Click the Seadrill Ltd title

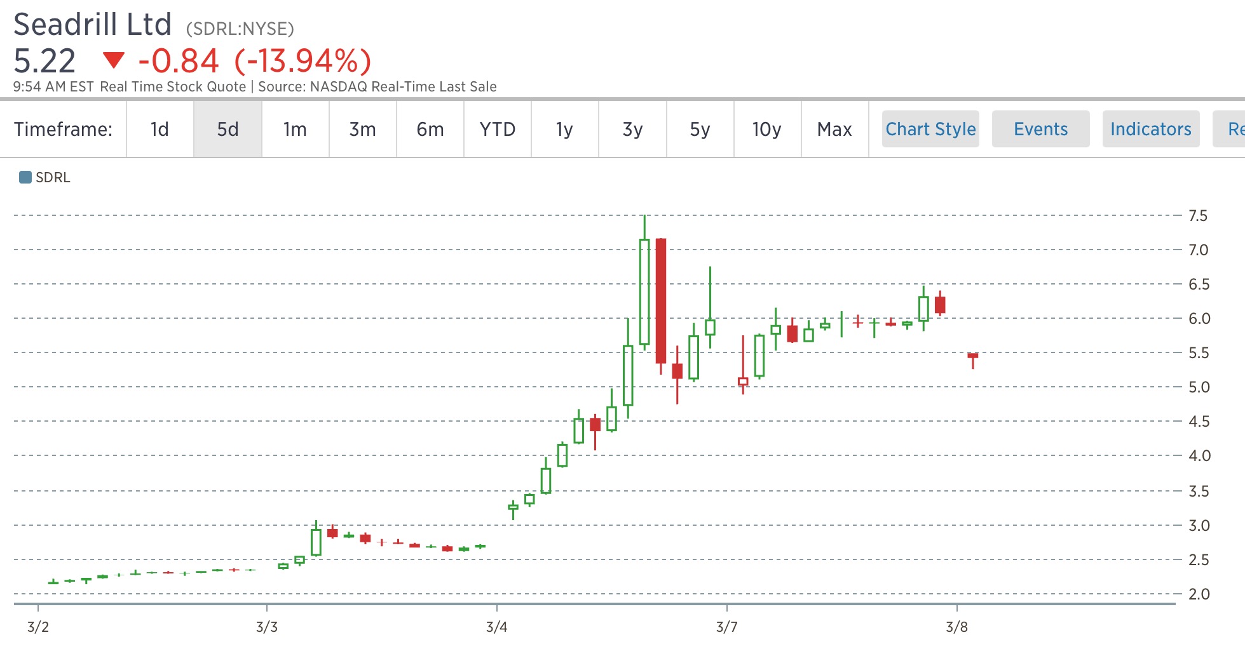coord(93,25)
